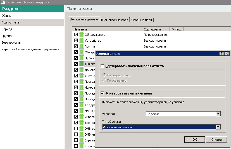Uncheck the Устройство field checkbox
231x149 pixels.
76,41
